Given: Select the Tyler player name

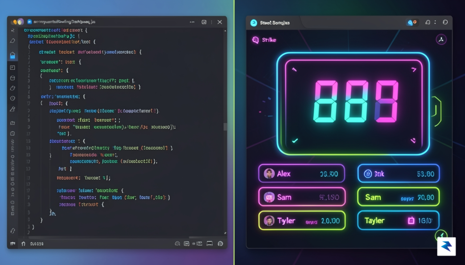Looking at the screenshot, I should 286,221.
